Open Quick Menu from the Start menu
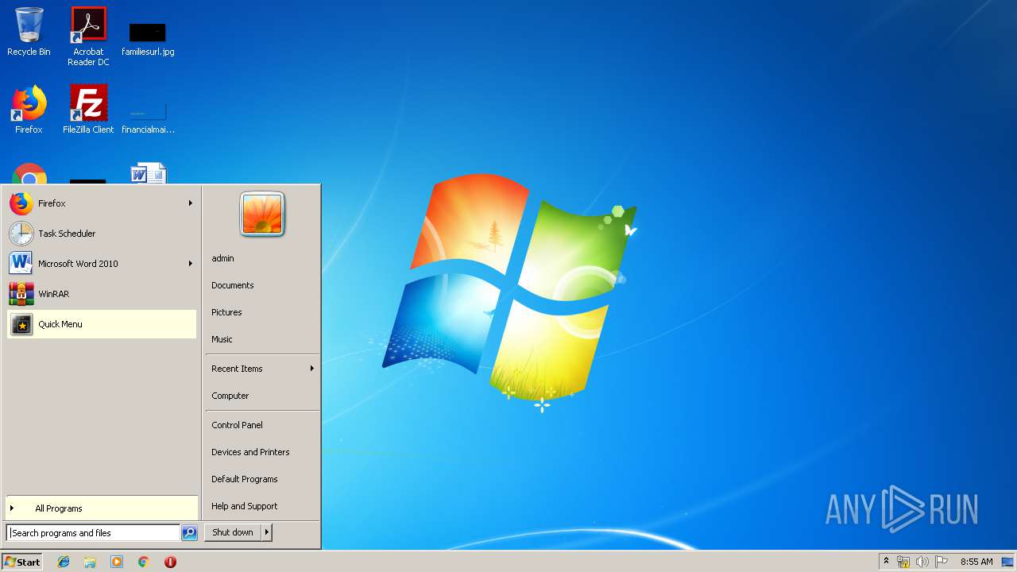This screenshot has width=1017, height=572. (x=102, y=324)
